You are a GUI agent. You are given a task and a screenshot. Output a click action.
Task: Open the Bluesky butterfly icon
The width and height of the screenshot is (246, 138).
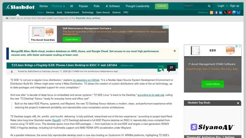point(239,13)
